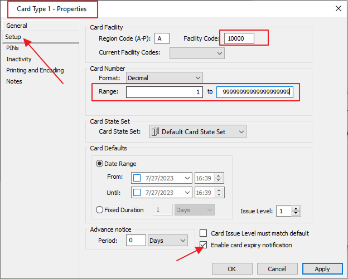Image resolution: width=348 pixels, height=279 pixels.
Task: Enable the From date checkbox
Action: pyautogui.click(x=137, y=178)
